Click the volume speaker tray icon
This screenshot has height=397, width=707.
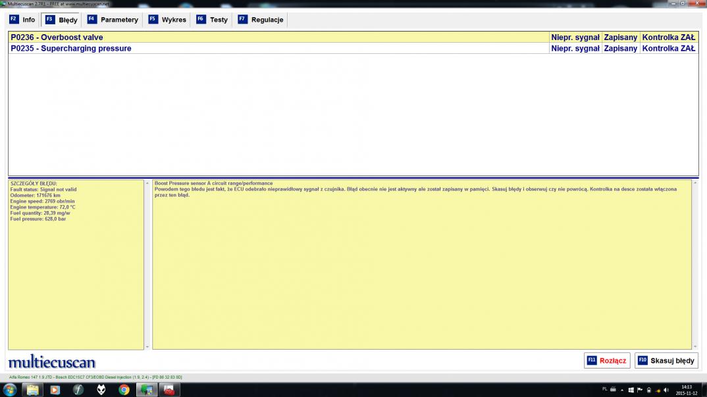pyautogui.click(x=666, y=390)
